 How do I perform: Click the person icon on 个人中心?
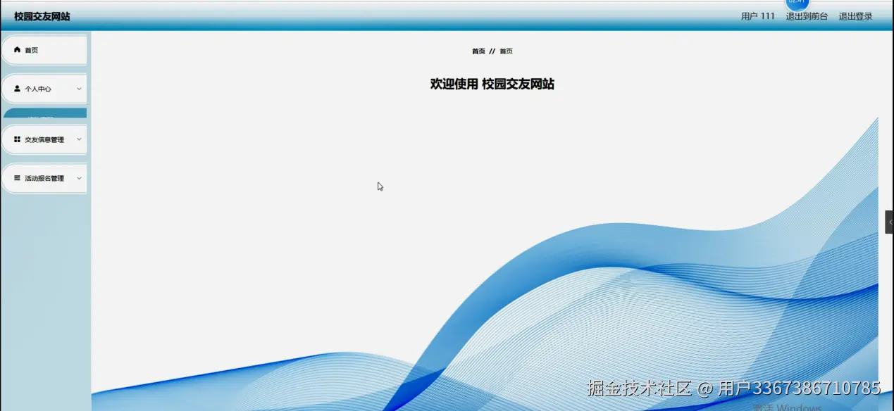15,88
